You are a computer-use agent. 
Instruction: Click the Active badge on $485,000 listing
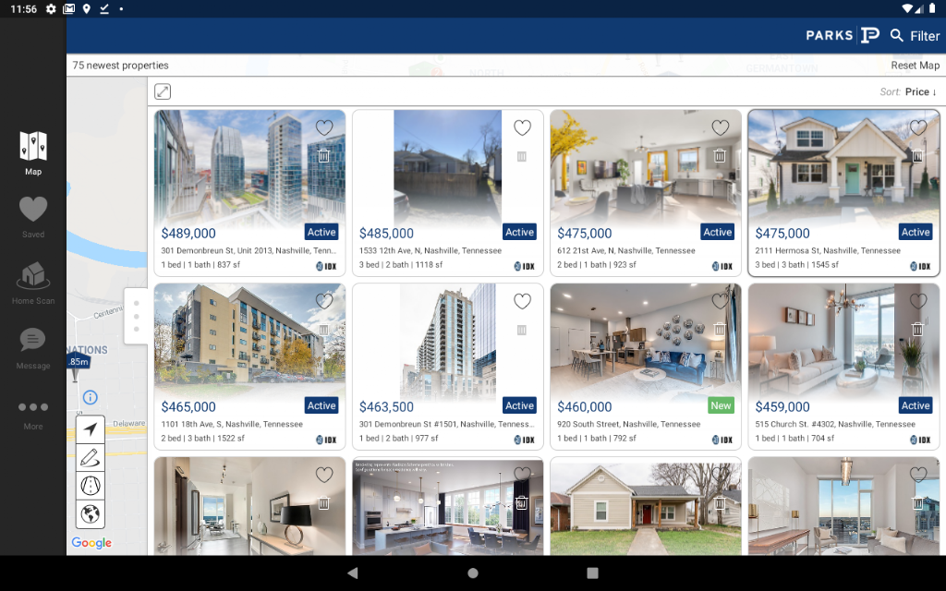pos(519,232)
